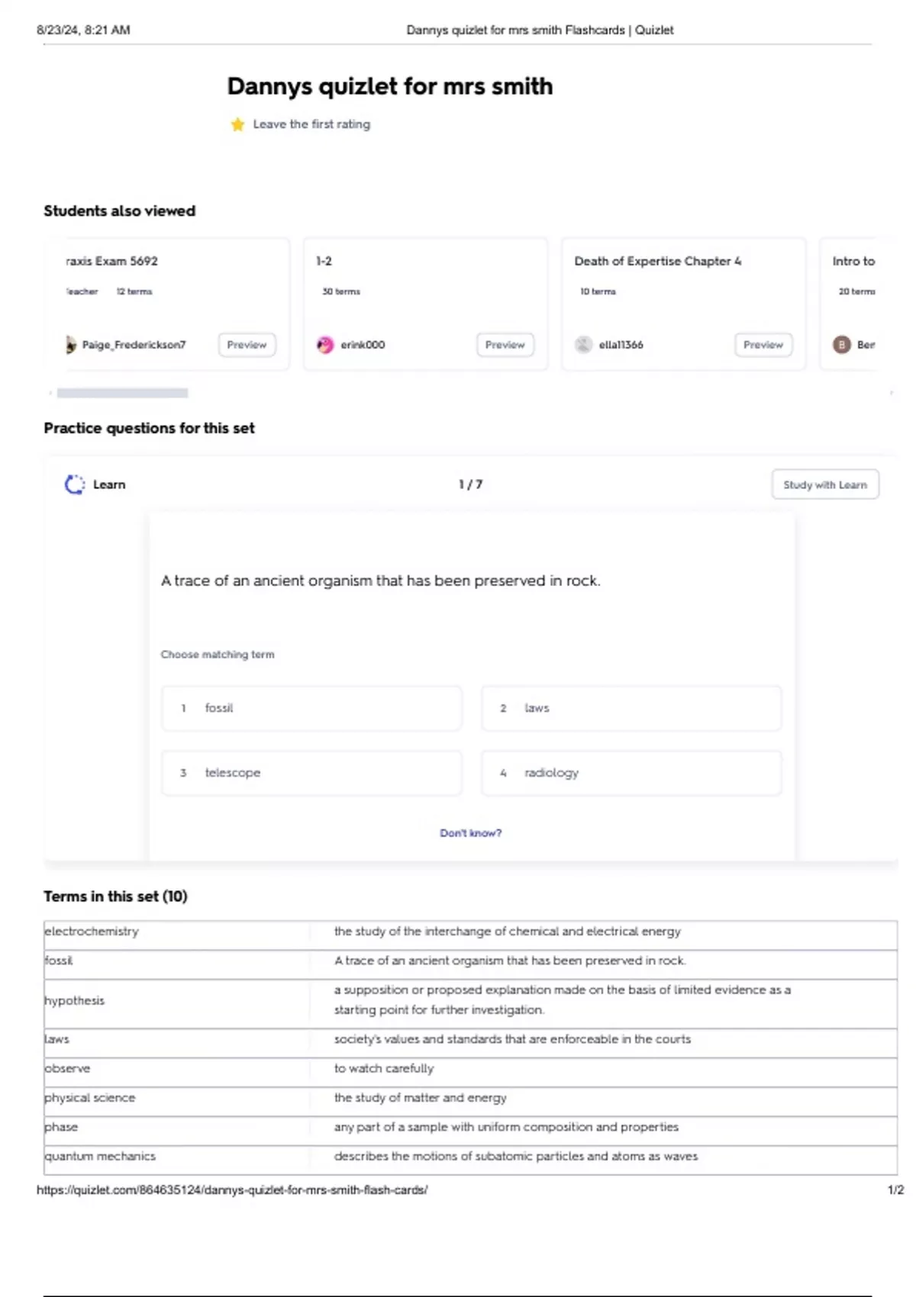Click the carousel horizontal scrollbar
Viewport: 916px width, 1297px height.
tap(122, 393)
